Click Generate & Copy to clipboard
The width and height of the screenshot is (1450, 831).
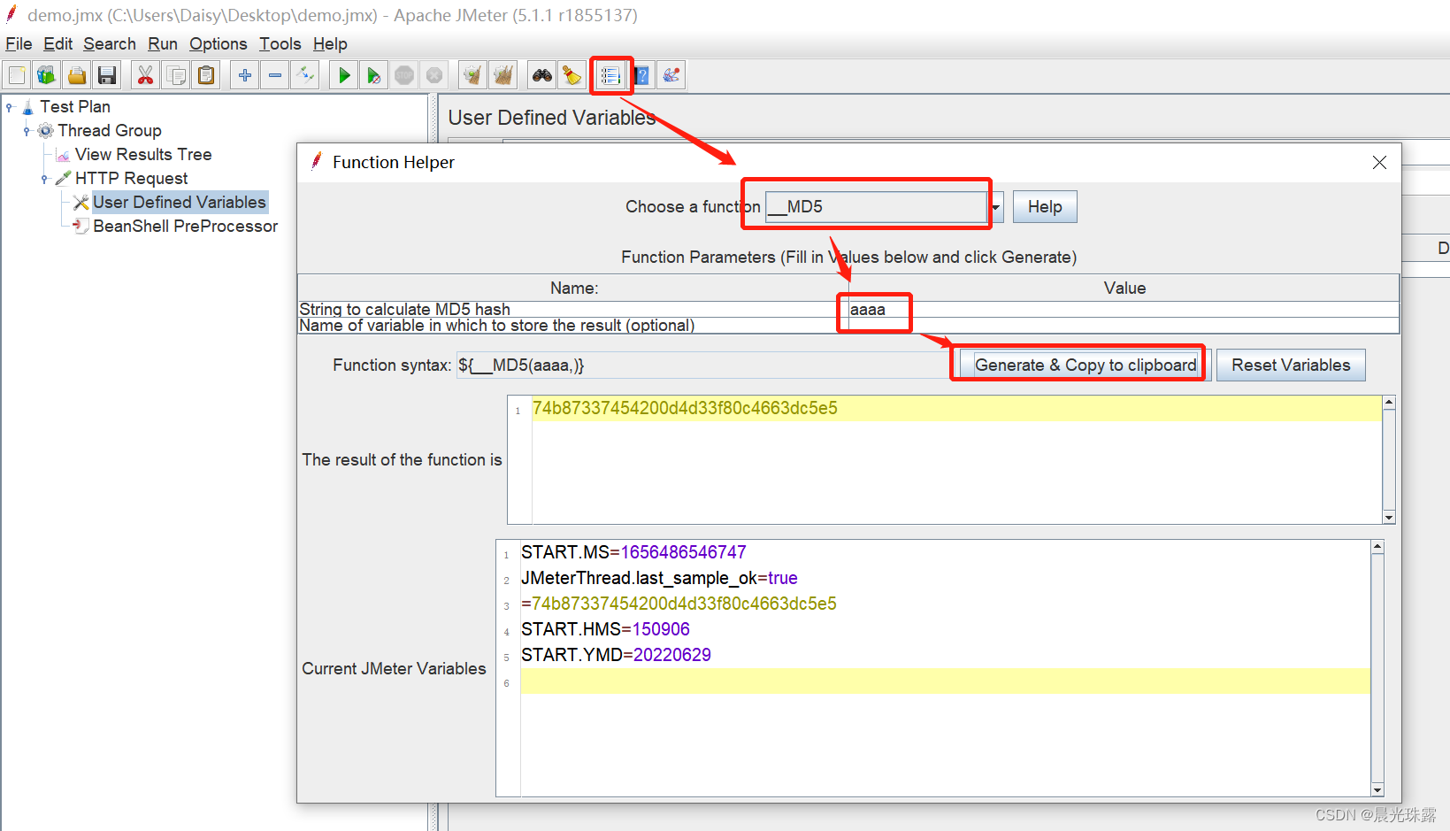[x=1085, y=364]
